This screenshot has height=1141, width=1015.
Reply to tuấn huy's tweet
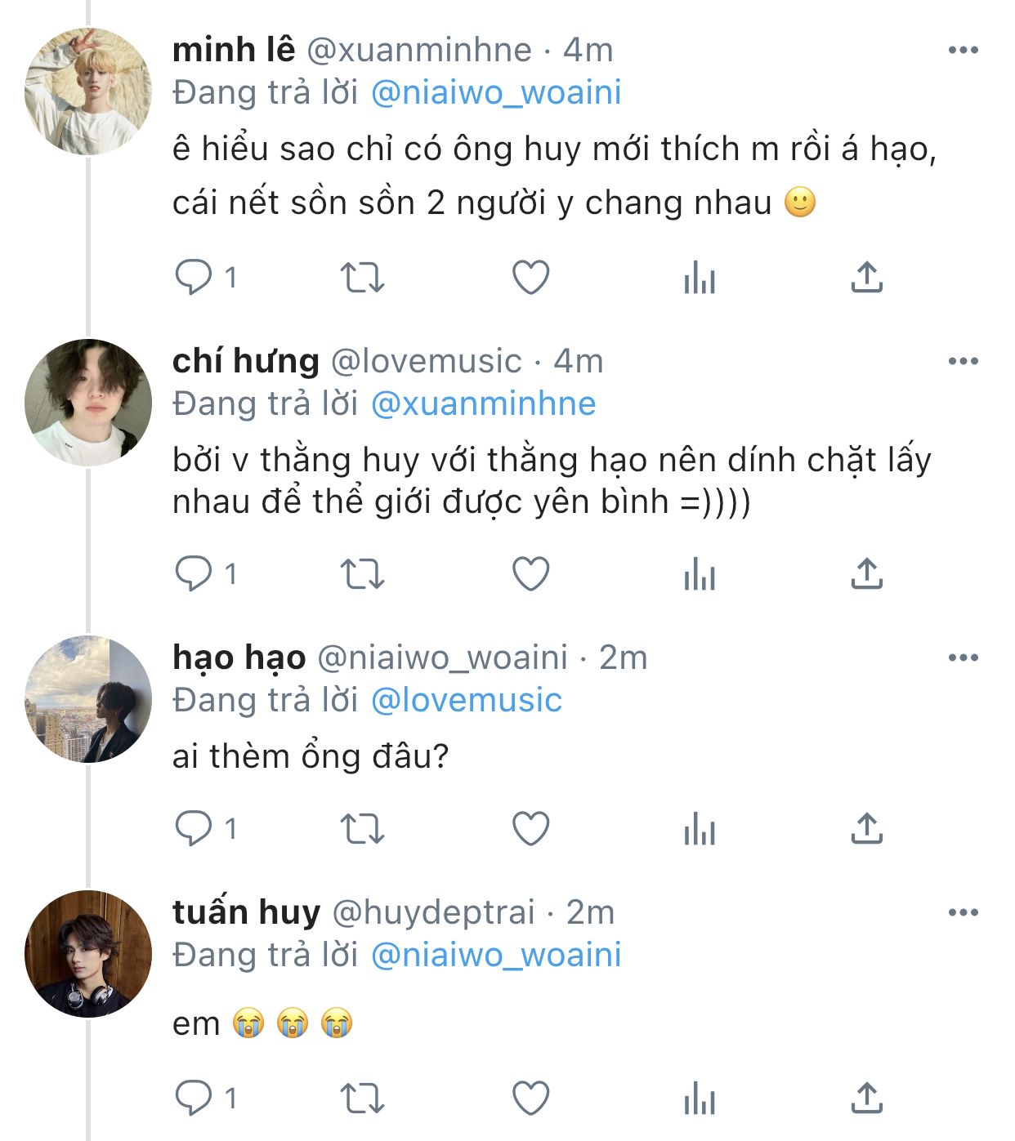(x=194, y=1098)
